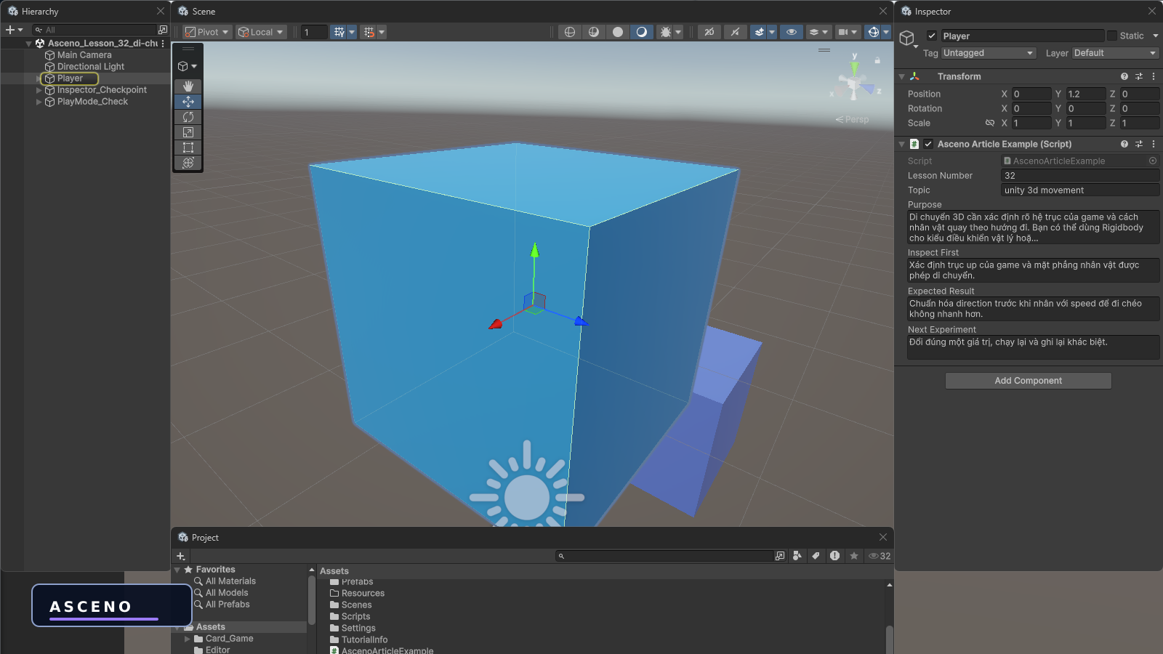Expand Inspector_Checkpoint in Hierarchy

[39, 90]
